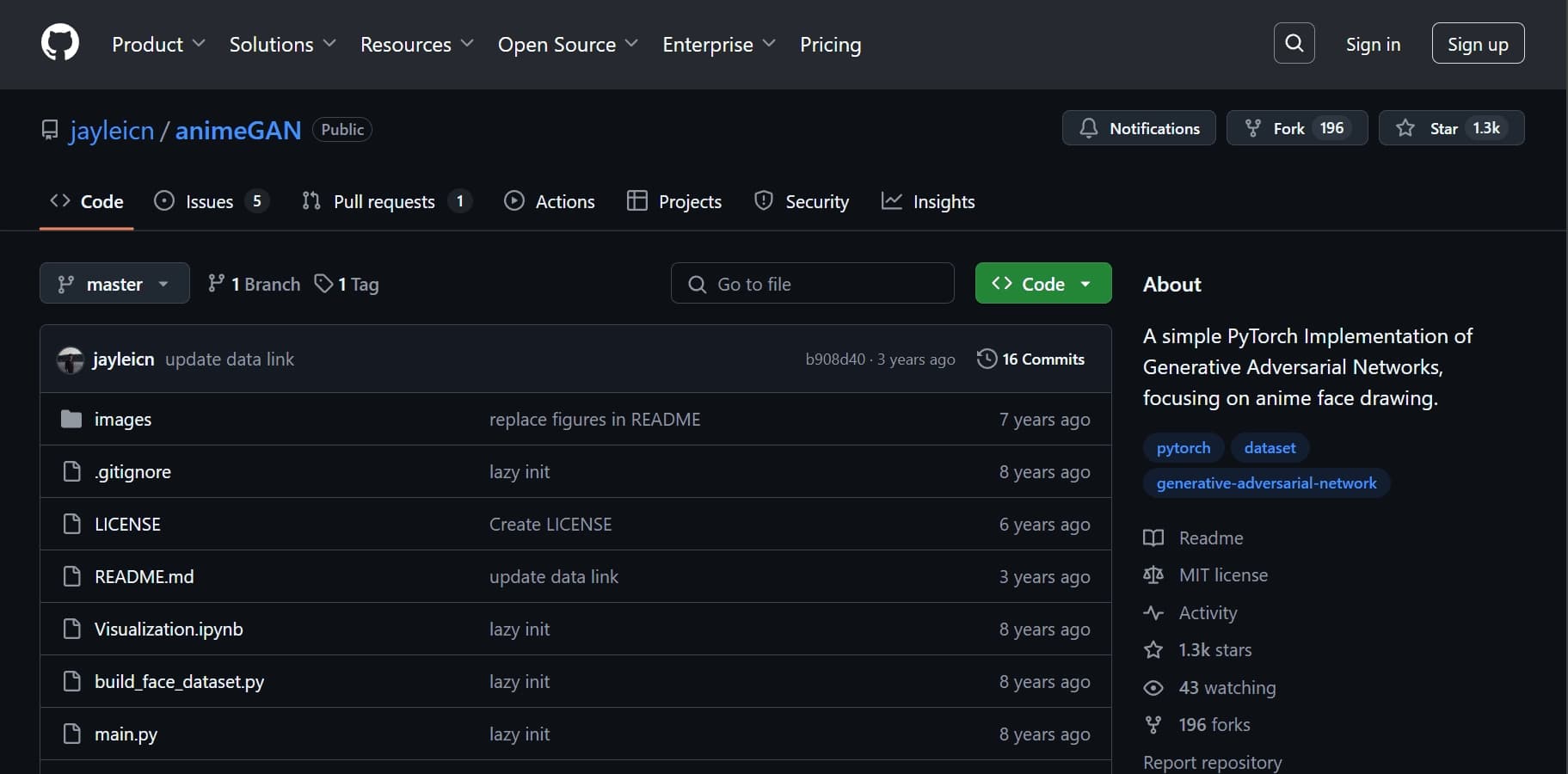The image size is (1568, 774).
Task: Click the file icon beside build_face_dataset.py
Action: click(x=72, y=681)
